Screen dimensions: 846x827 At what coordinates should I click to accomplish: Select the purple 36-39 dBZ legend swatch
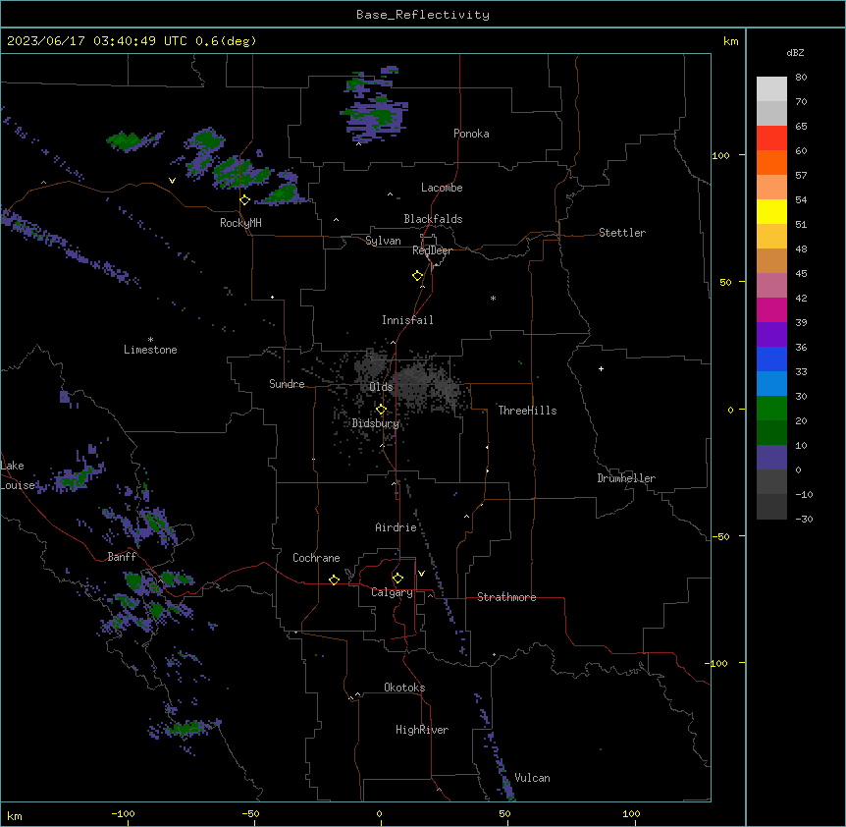[x=771, y=335]
